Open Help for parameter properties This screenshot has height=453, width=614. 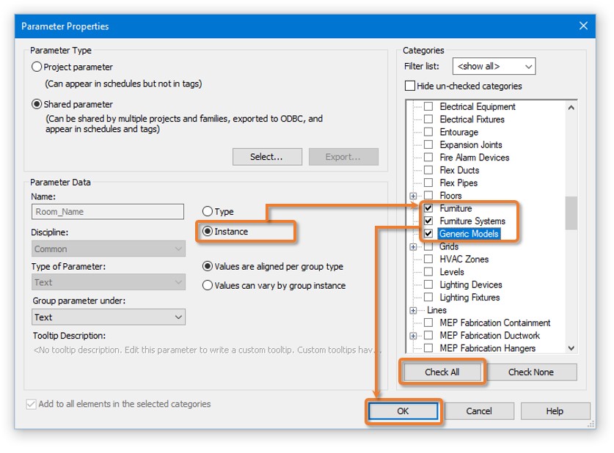[555, 411]
